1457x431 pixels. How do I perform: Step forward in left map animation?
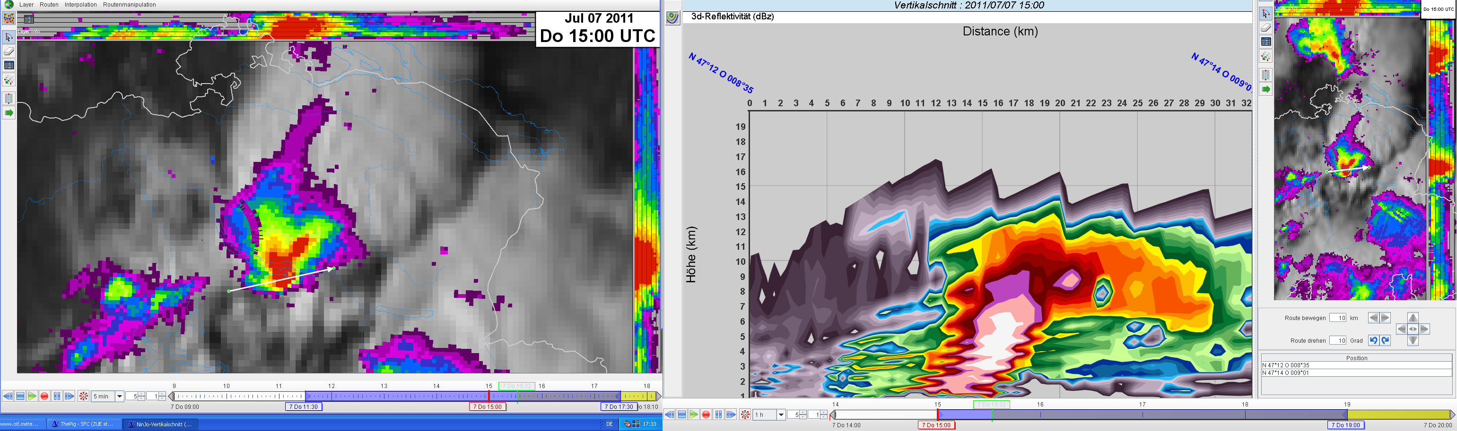[69, 396]
